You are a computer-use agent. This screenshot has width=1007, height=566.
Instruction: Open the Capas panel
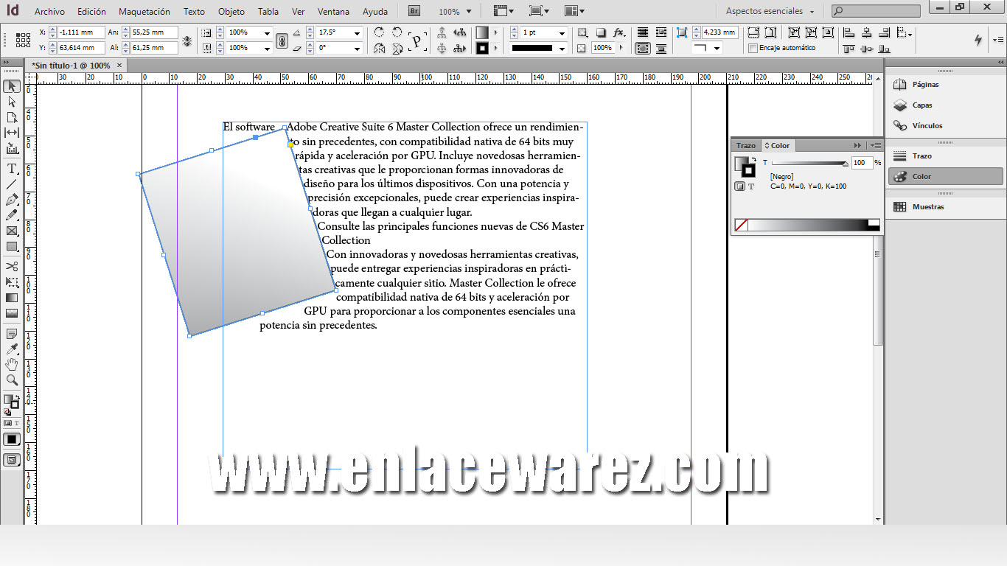pos(922,105)
